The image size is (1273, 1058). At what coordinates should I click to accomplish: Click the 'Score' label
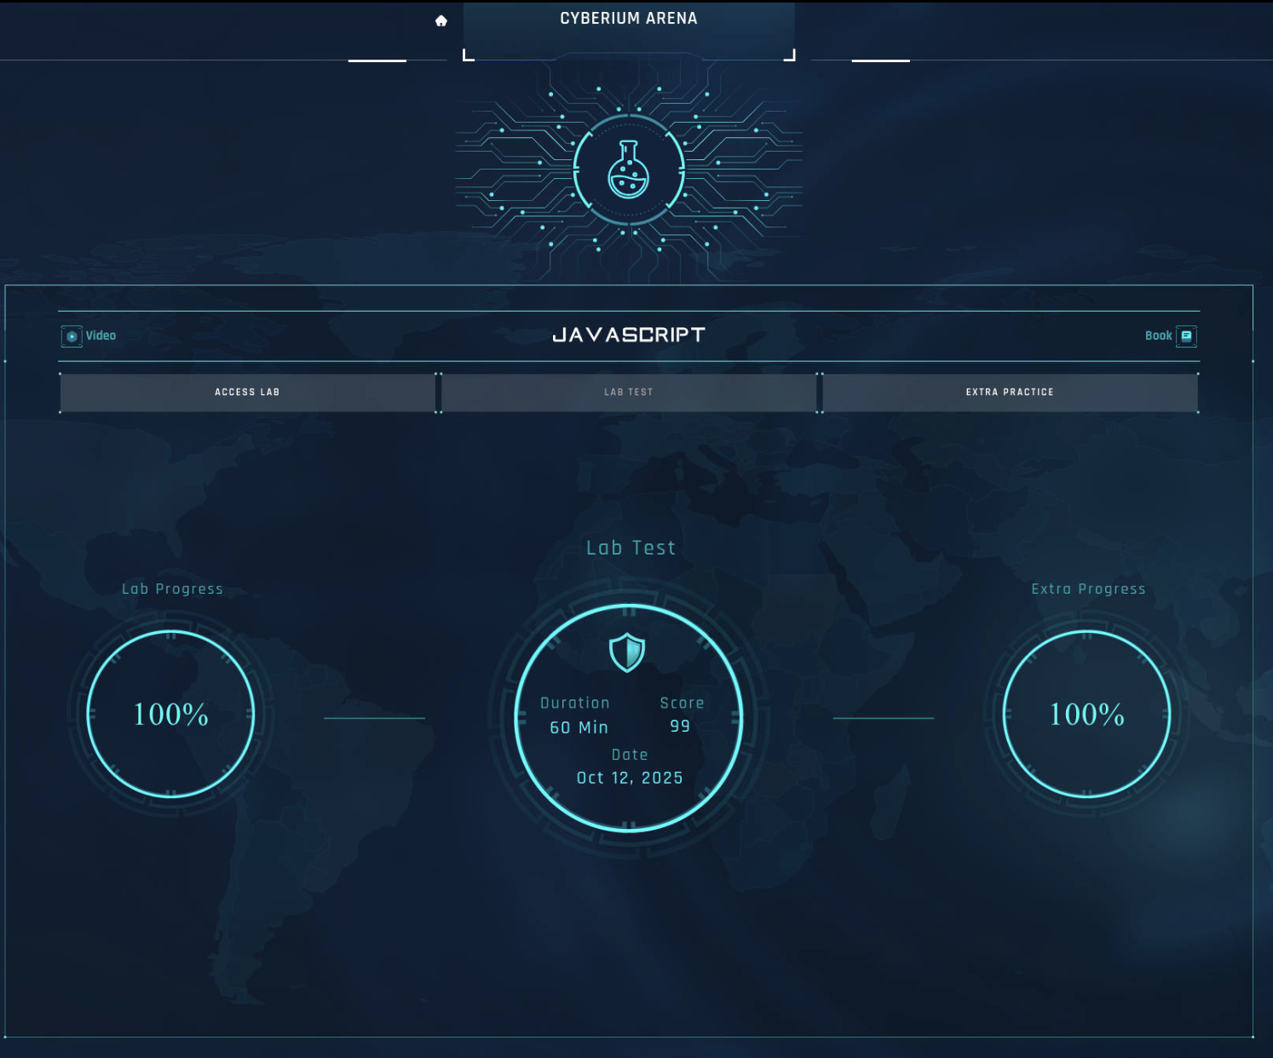(682, 703)
